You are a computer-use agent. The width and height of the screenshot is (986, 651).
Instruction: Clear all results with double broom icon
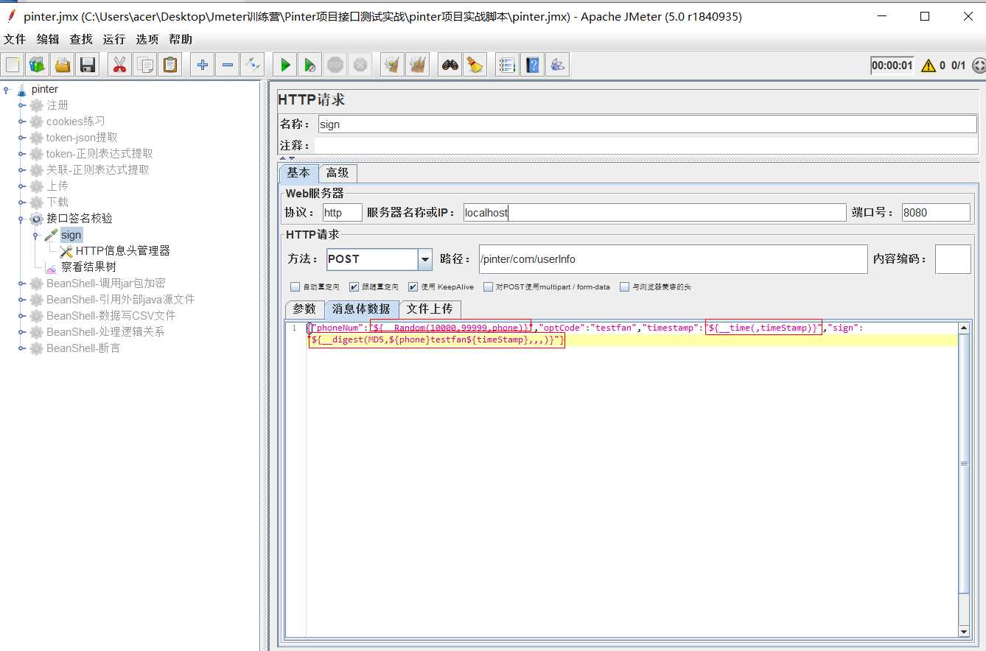[418, 65]
